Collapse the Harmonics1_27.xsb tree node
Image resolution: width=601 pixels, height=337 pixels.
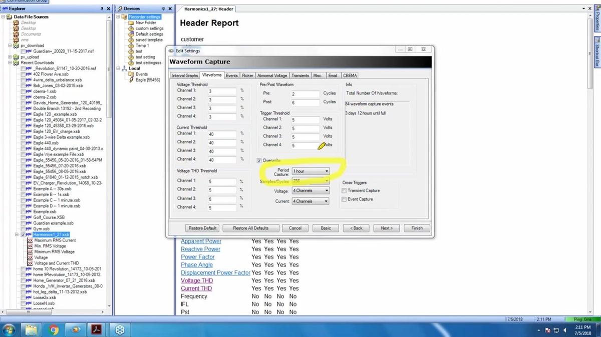(17, 234)
